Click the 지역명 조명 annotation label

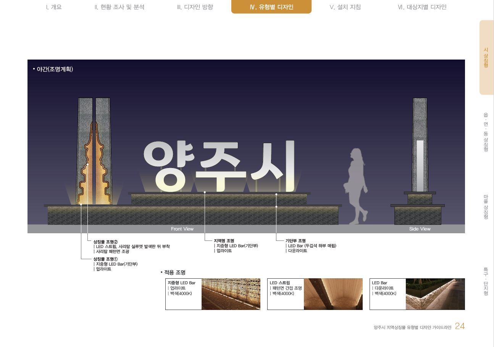(224, 240)
